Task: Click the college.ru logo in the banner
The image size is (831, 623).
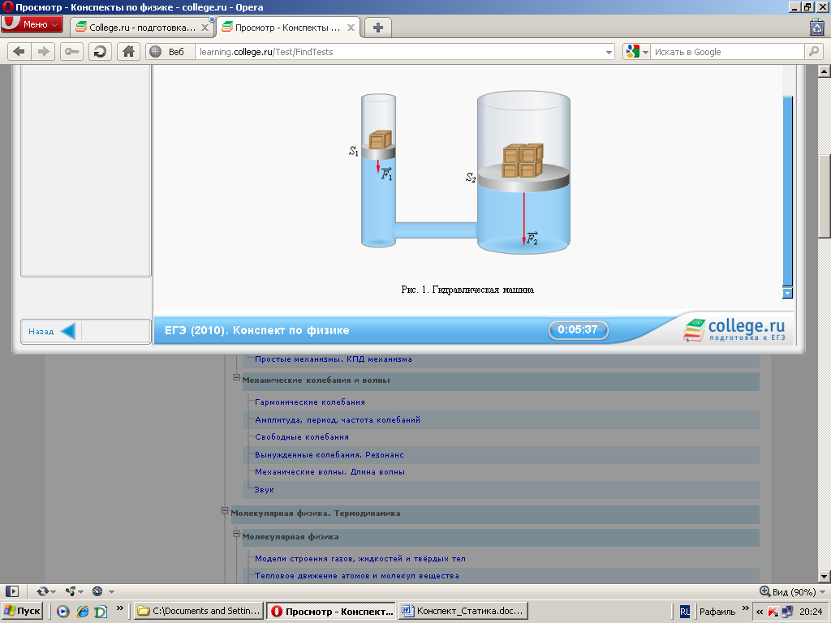Action: [734, 329]
